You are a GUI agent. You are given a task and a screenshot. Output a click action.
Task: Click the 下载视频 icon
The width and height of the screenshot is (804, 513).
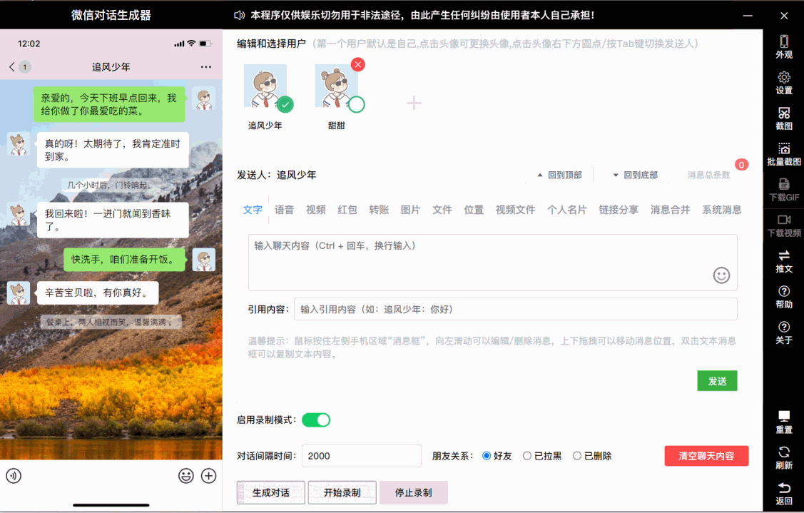click(783, 220)
